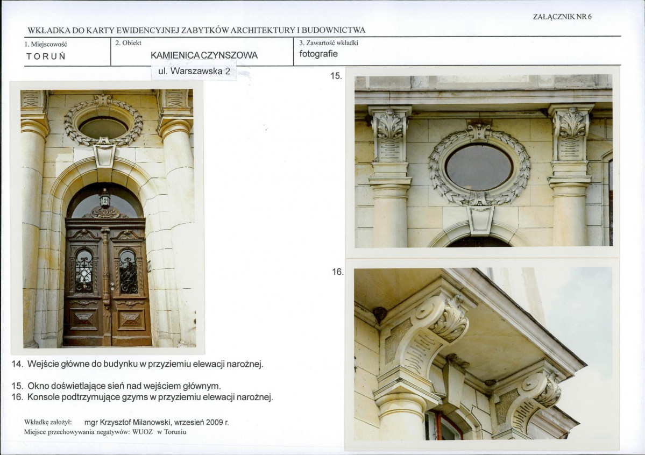
Task: Click the document title WKŁADKA DO KARTY EWIDENCYJNEJ
Action: pos(197,30)
